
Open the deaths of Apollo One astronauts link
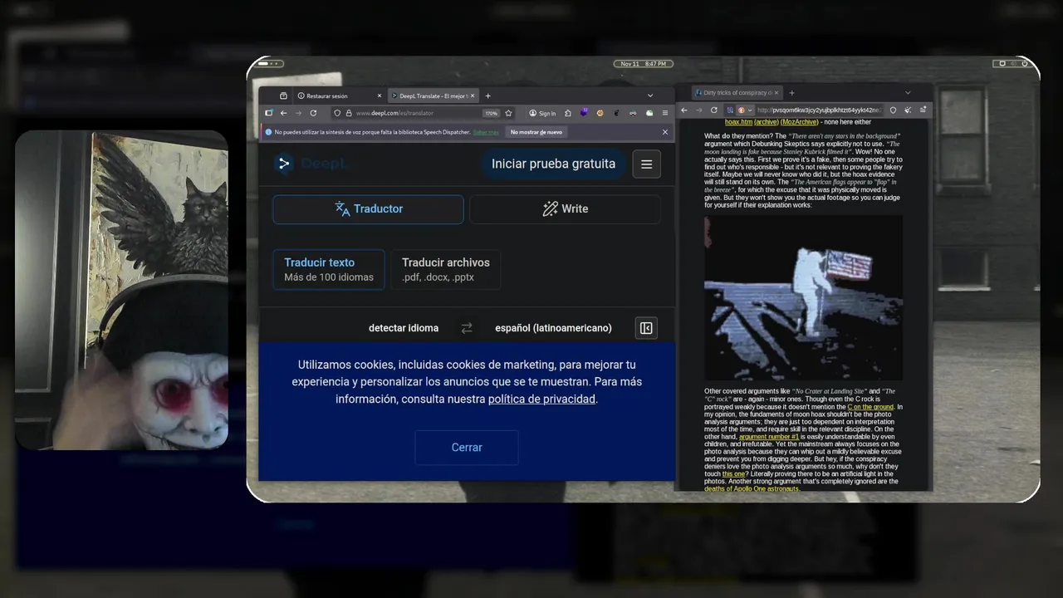click(x=752, y=489)
